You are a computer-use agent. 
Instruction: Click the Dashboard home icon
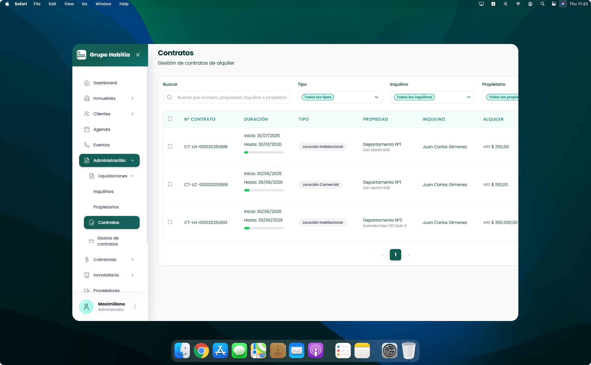point(87,83)
